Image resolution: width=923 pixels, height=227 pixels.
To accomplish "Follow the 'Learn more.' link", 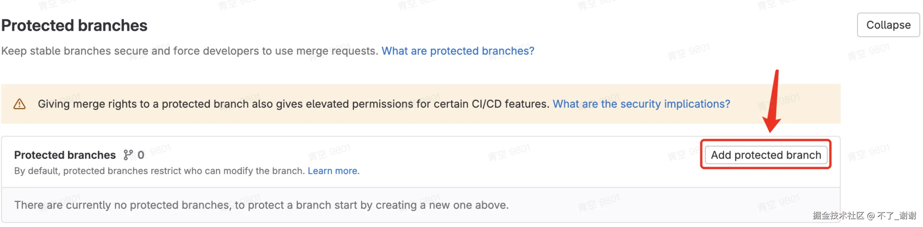I will coord(333,171).
